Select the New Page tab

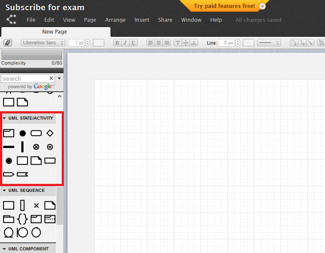[x=56, y=32]
